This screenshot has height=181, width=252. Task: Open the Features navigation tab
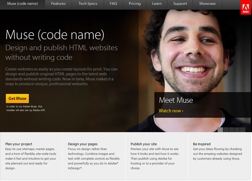click(x=58, y=3)
